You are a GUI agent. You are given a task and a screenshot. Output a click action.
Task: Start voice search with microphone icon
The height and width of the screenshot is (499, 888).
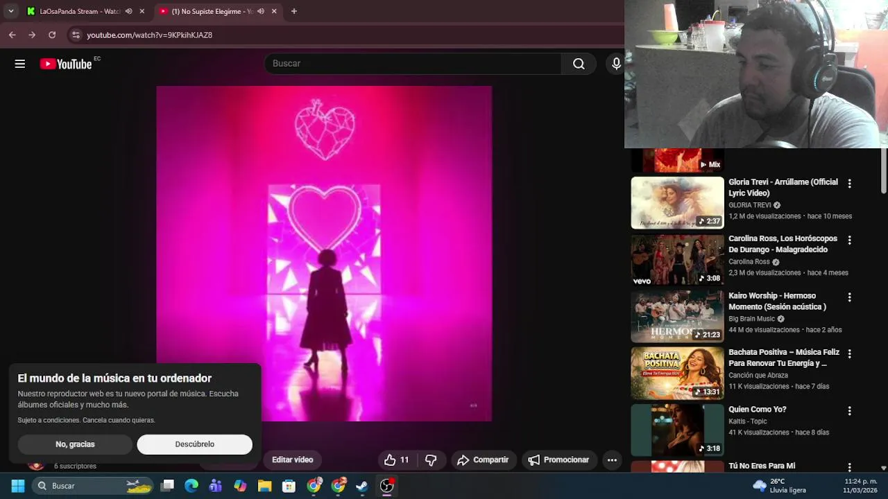point(616,64)
